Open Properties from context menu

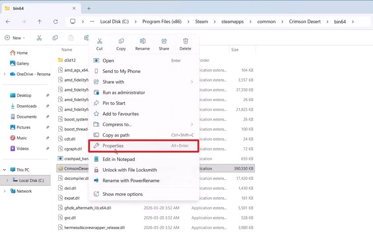143,146
